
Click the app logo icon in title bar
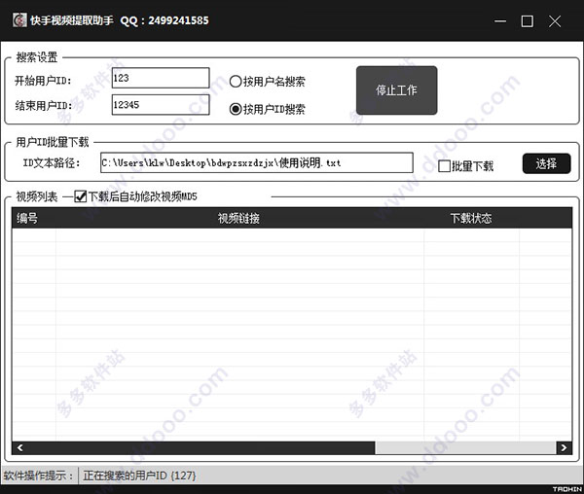click(19, 20)
